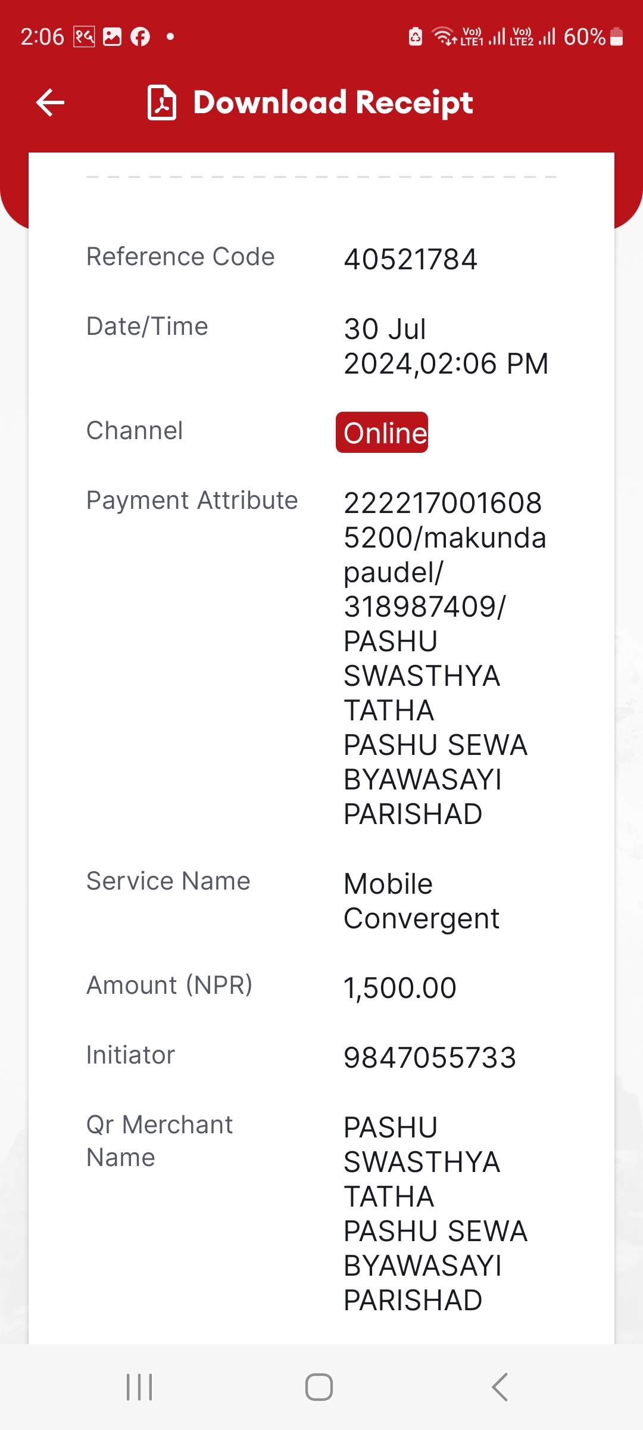Screen dimensions: 643x1430
Task: Tap the Android home navigation button
Action: pos(319,1387)
